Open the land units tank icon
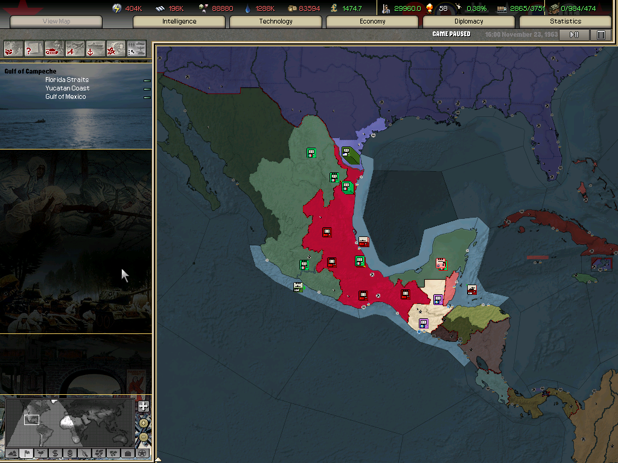 click(54, 48)
